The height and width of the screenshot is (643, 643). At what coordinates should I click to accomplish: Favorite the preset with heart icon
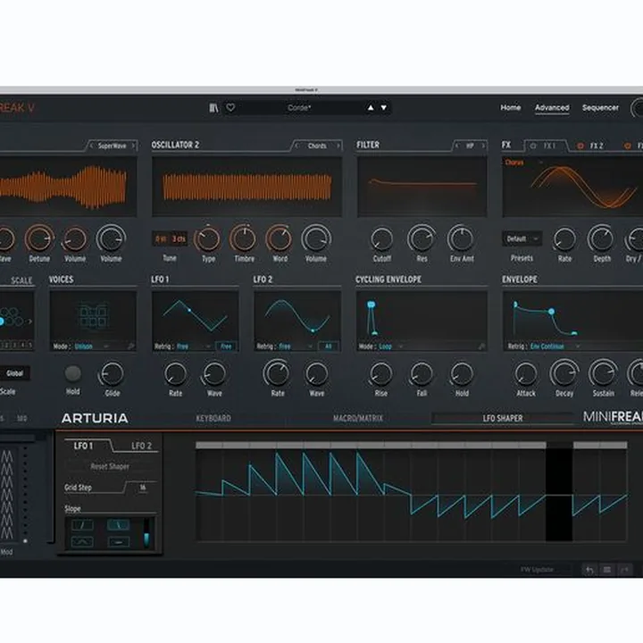tap(230, 107)
